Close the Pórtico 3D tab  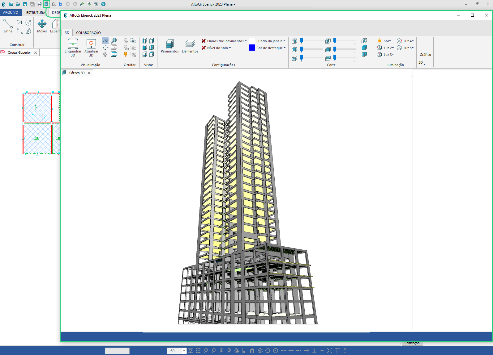(89, 73)
